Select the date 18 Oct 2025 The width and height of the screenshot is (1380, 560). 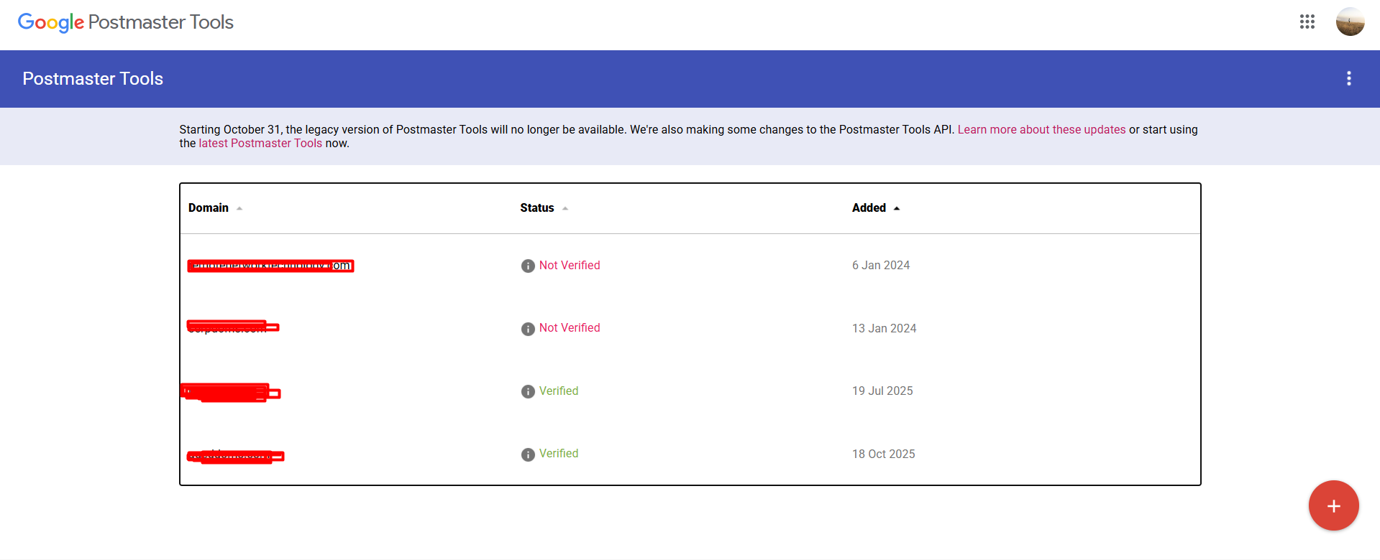click(x=884, y=454)
